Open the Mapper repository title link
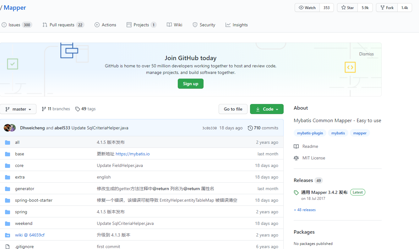Viewport: 419px width, 249px height. [x=15, y=8]
